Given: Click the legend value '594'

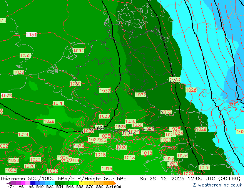Looking at the screenshot, I should click(x=110, y=186).
